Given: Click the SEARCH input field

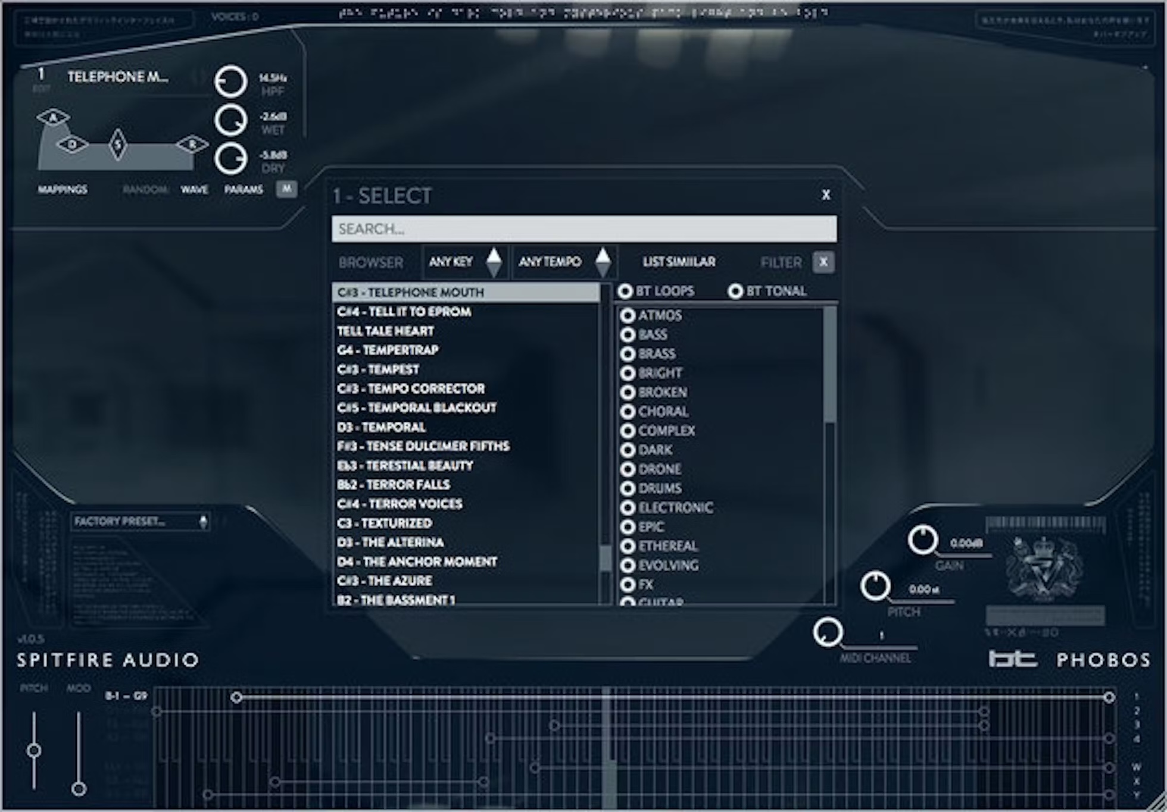Looking at the screenshot, I should point(583,229).
